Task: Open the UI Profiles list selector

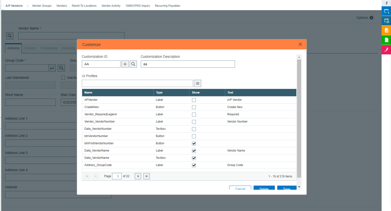Action: [x=198, y=83]
